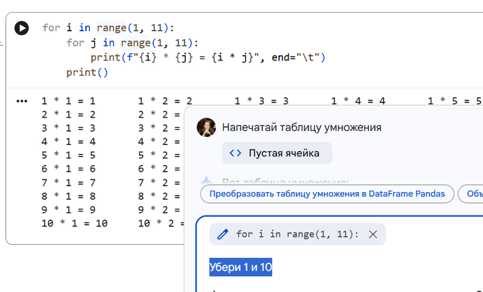Image resolution: width=483 pixels, height=292 pixels.
Task: Open the output options three-dot menu
Action: pos(22,101)
